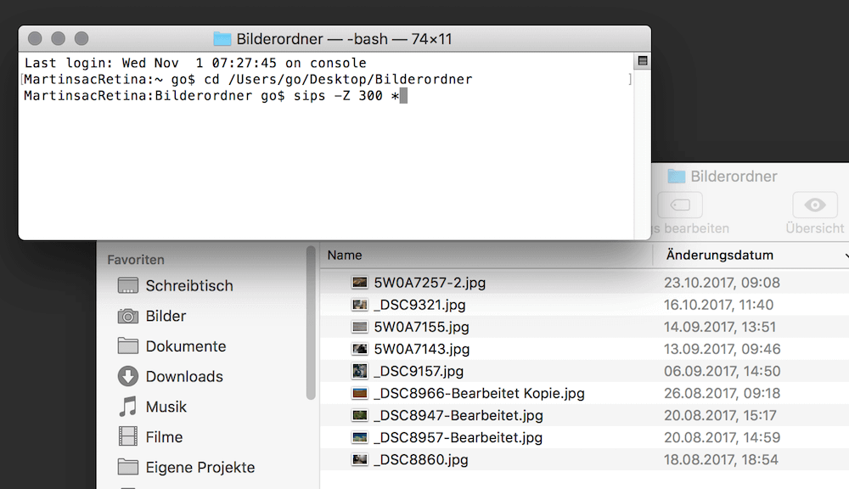Click the Finder sidebar scrollbar
The width and height of the screenshot is (849, 489).
click(x=311, y=323)
